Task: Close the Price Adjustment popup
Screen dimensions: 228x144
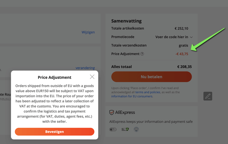Action: pyautogui.click(x=92, y=77)
